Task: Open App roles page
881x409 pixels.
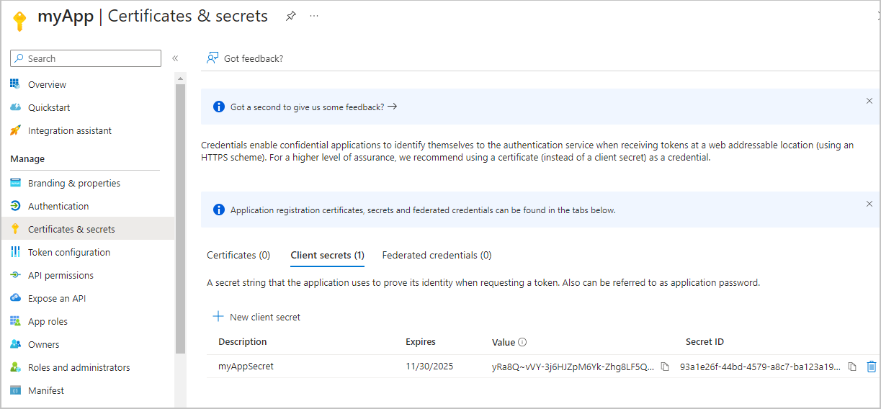Action: click(48, 321)
